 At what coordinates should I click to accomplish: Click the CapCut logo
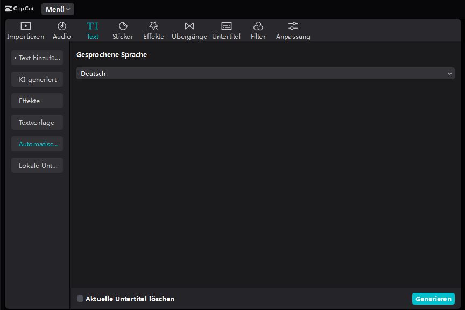[x=19, y=9]
